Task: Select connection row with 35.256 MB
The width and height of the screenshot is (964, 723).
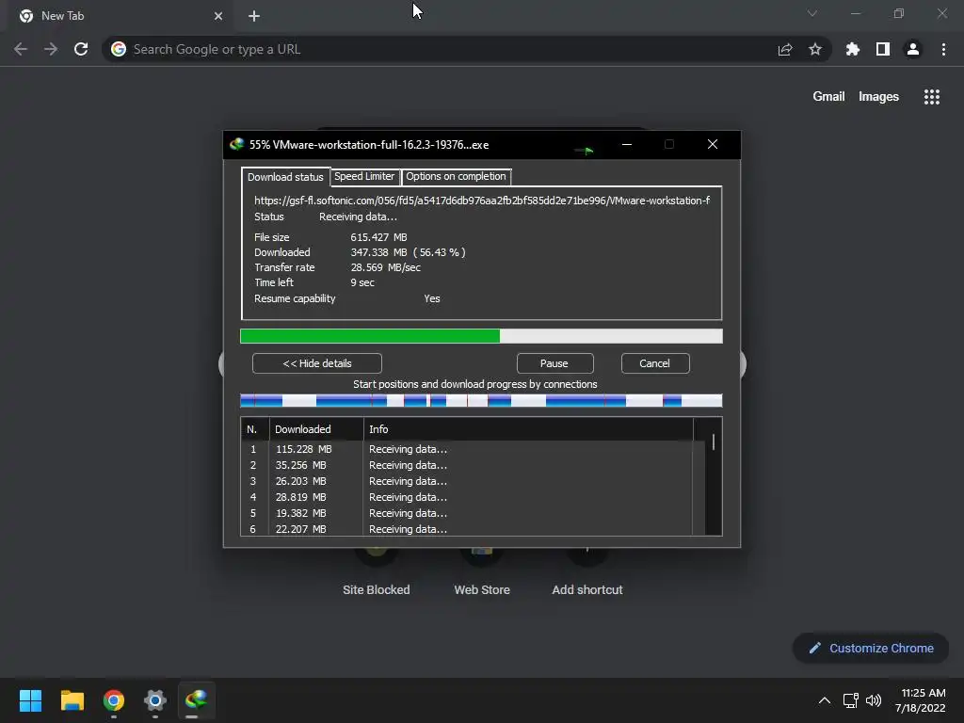Action: click(x=467, y=465)
